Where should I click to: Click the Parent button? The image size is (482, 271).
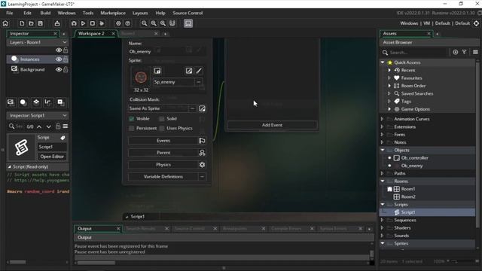pyautogui.click(x=163, y=153)
